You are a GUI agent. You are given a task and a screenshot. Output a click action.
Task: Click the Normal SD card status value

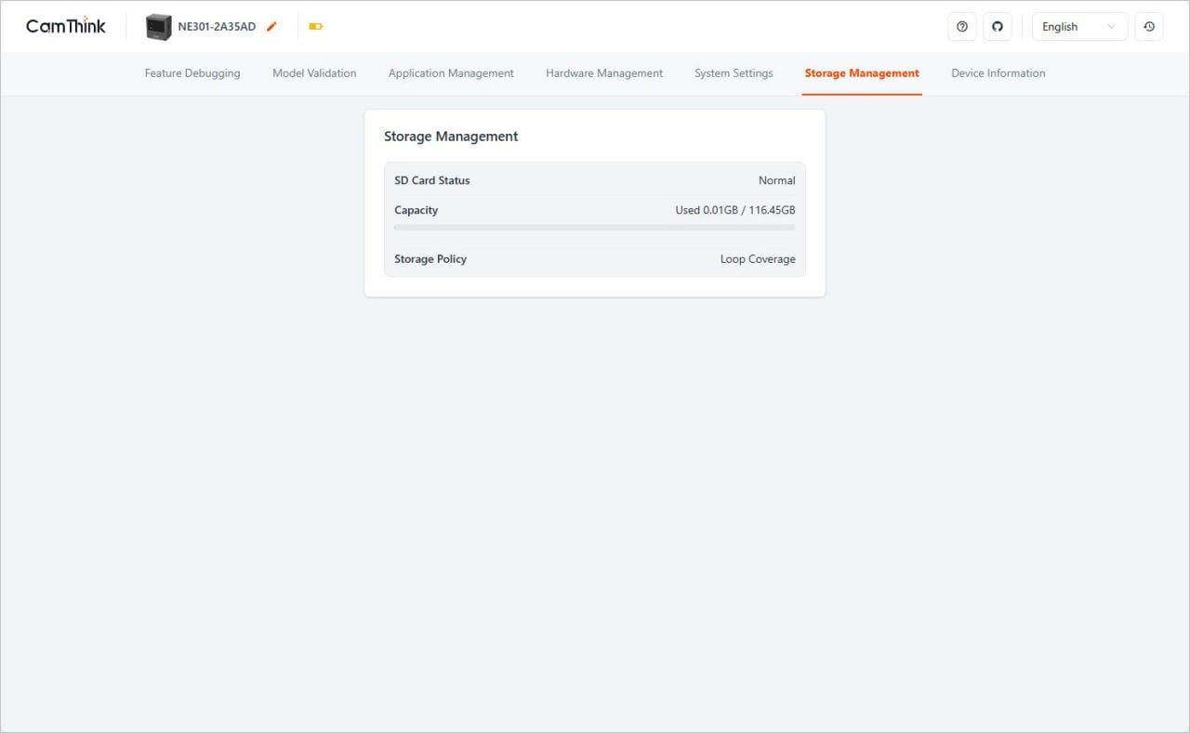(x=776, y=181)
